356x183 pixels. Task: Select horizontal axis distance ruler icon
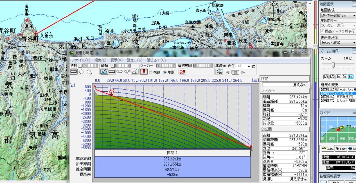click(74, 72)
